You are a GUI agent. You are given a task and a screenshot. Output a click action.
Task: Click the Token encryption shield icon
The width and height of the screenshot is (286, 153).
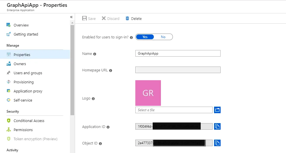9,138
